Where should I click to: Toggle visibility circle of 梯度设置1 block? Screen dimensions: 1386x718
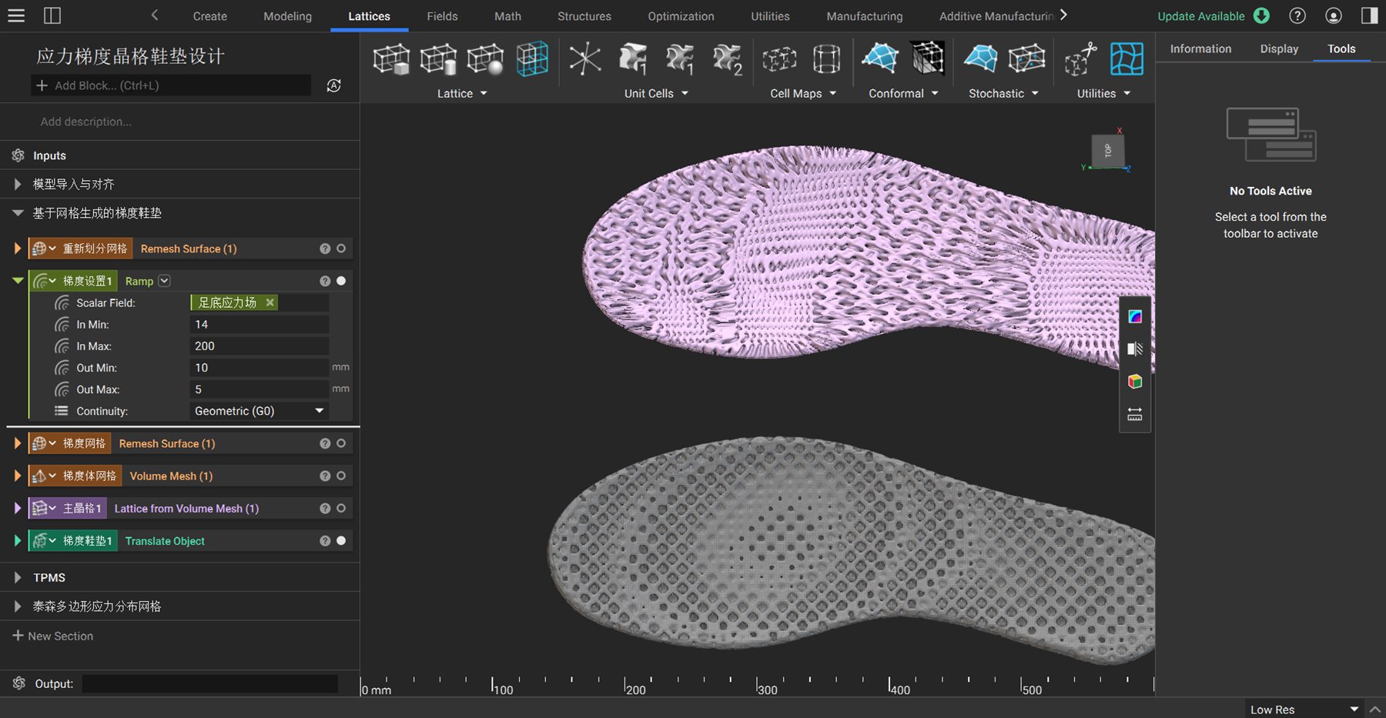pos(341,281)
